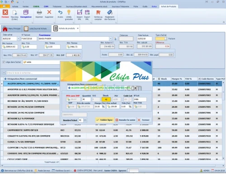Viewport: 226px width, 175px height.
Task: Click the Export XML icon
Action: point(87,12)
